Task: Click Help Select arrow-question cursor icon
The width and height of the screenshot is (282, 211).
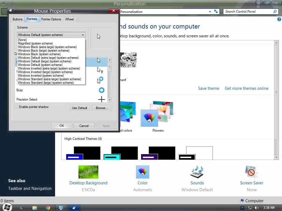Action: click(100, 70)
